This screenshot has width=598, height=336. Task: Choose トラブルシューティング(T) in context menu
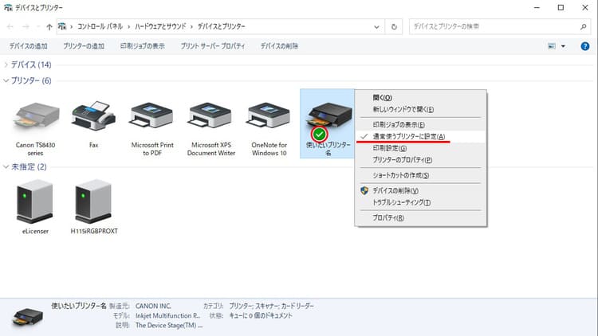(420, 202)
